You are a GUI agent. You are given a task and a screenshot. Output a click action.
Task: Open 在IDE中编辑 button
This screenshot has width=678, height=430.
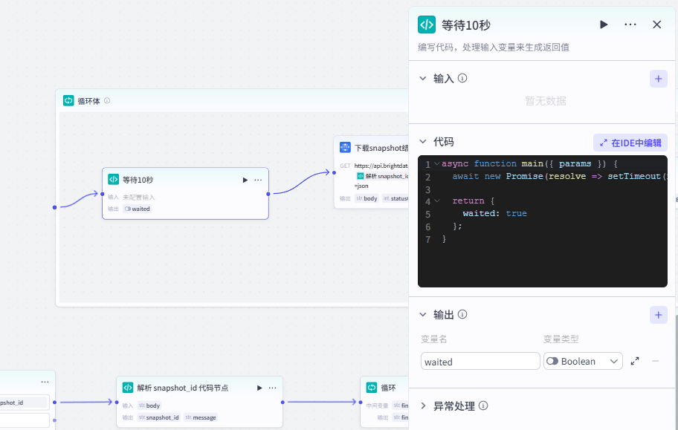[630, 143]
